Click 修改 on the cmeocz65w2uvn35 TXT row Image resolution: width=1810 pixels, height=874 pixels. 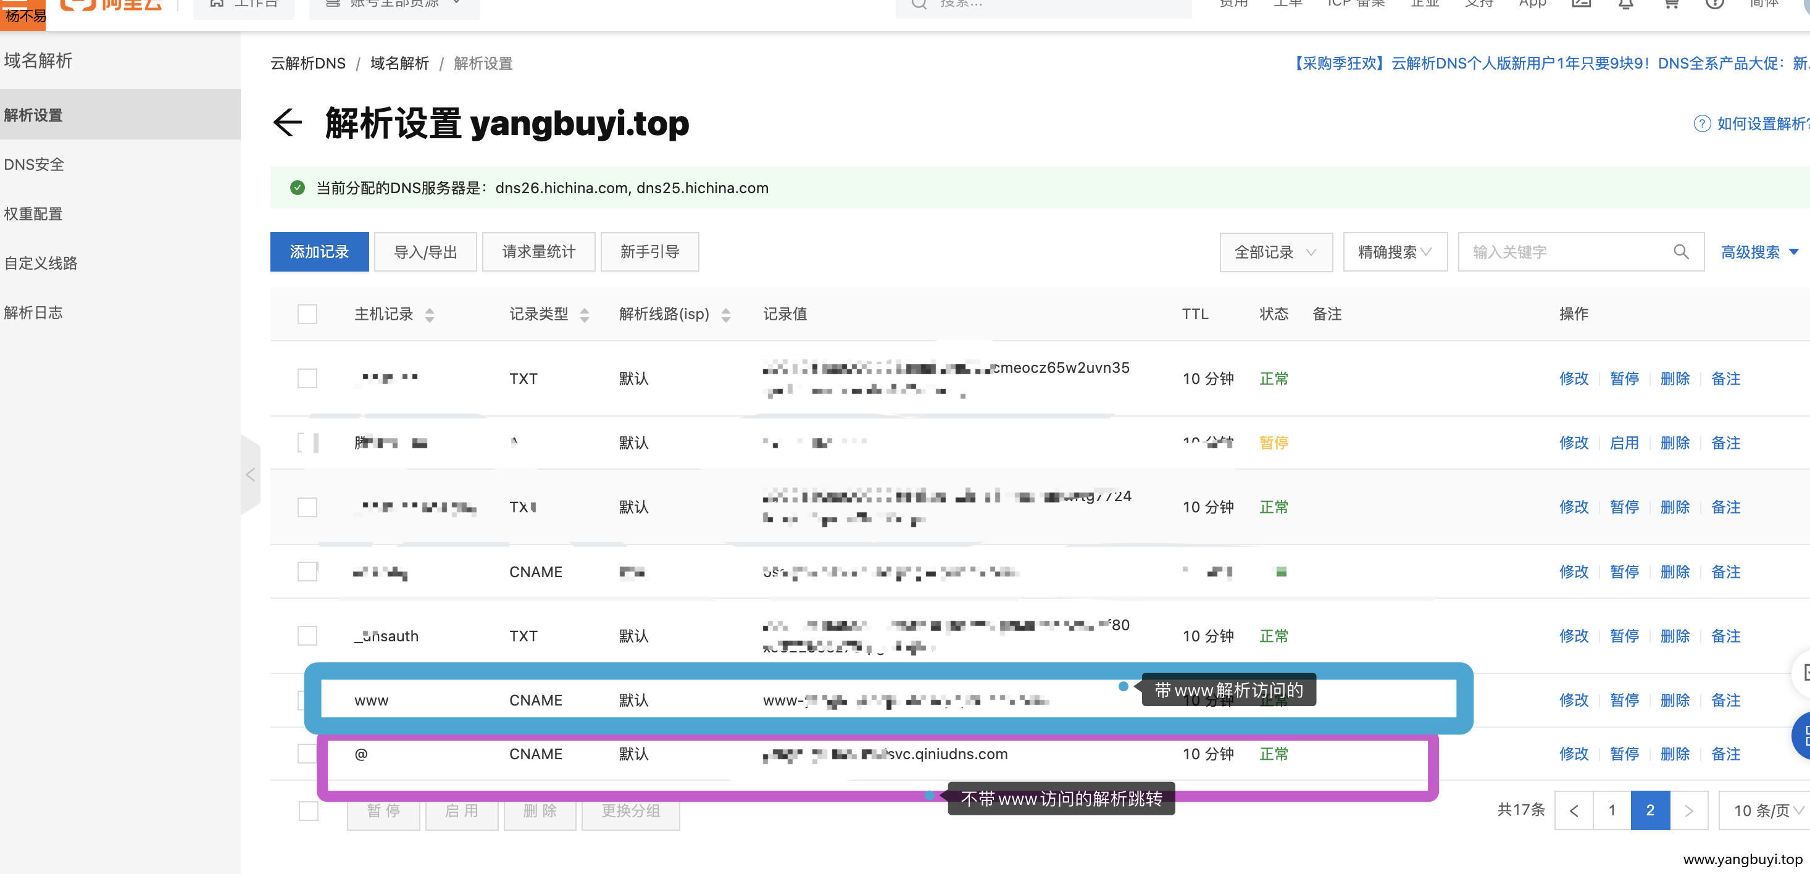1573,379
